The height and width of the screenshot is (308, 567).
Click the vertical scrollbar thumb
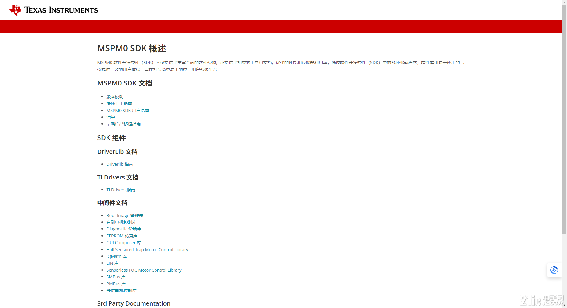[x=564, y=120]
